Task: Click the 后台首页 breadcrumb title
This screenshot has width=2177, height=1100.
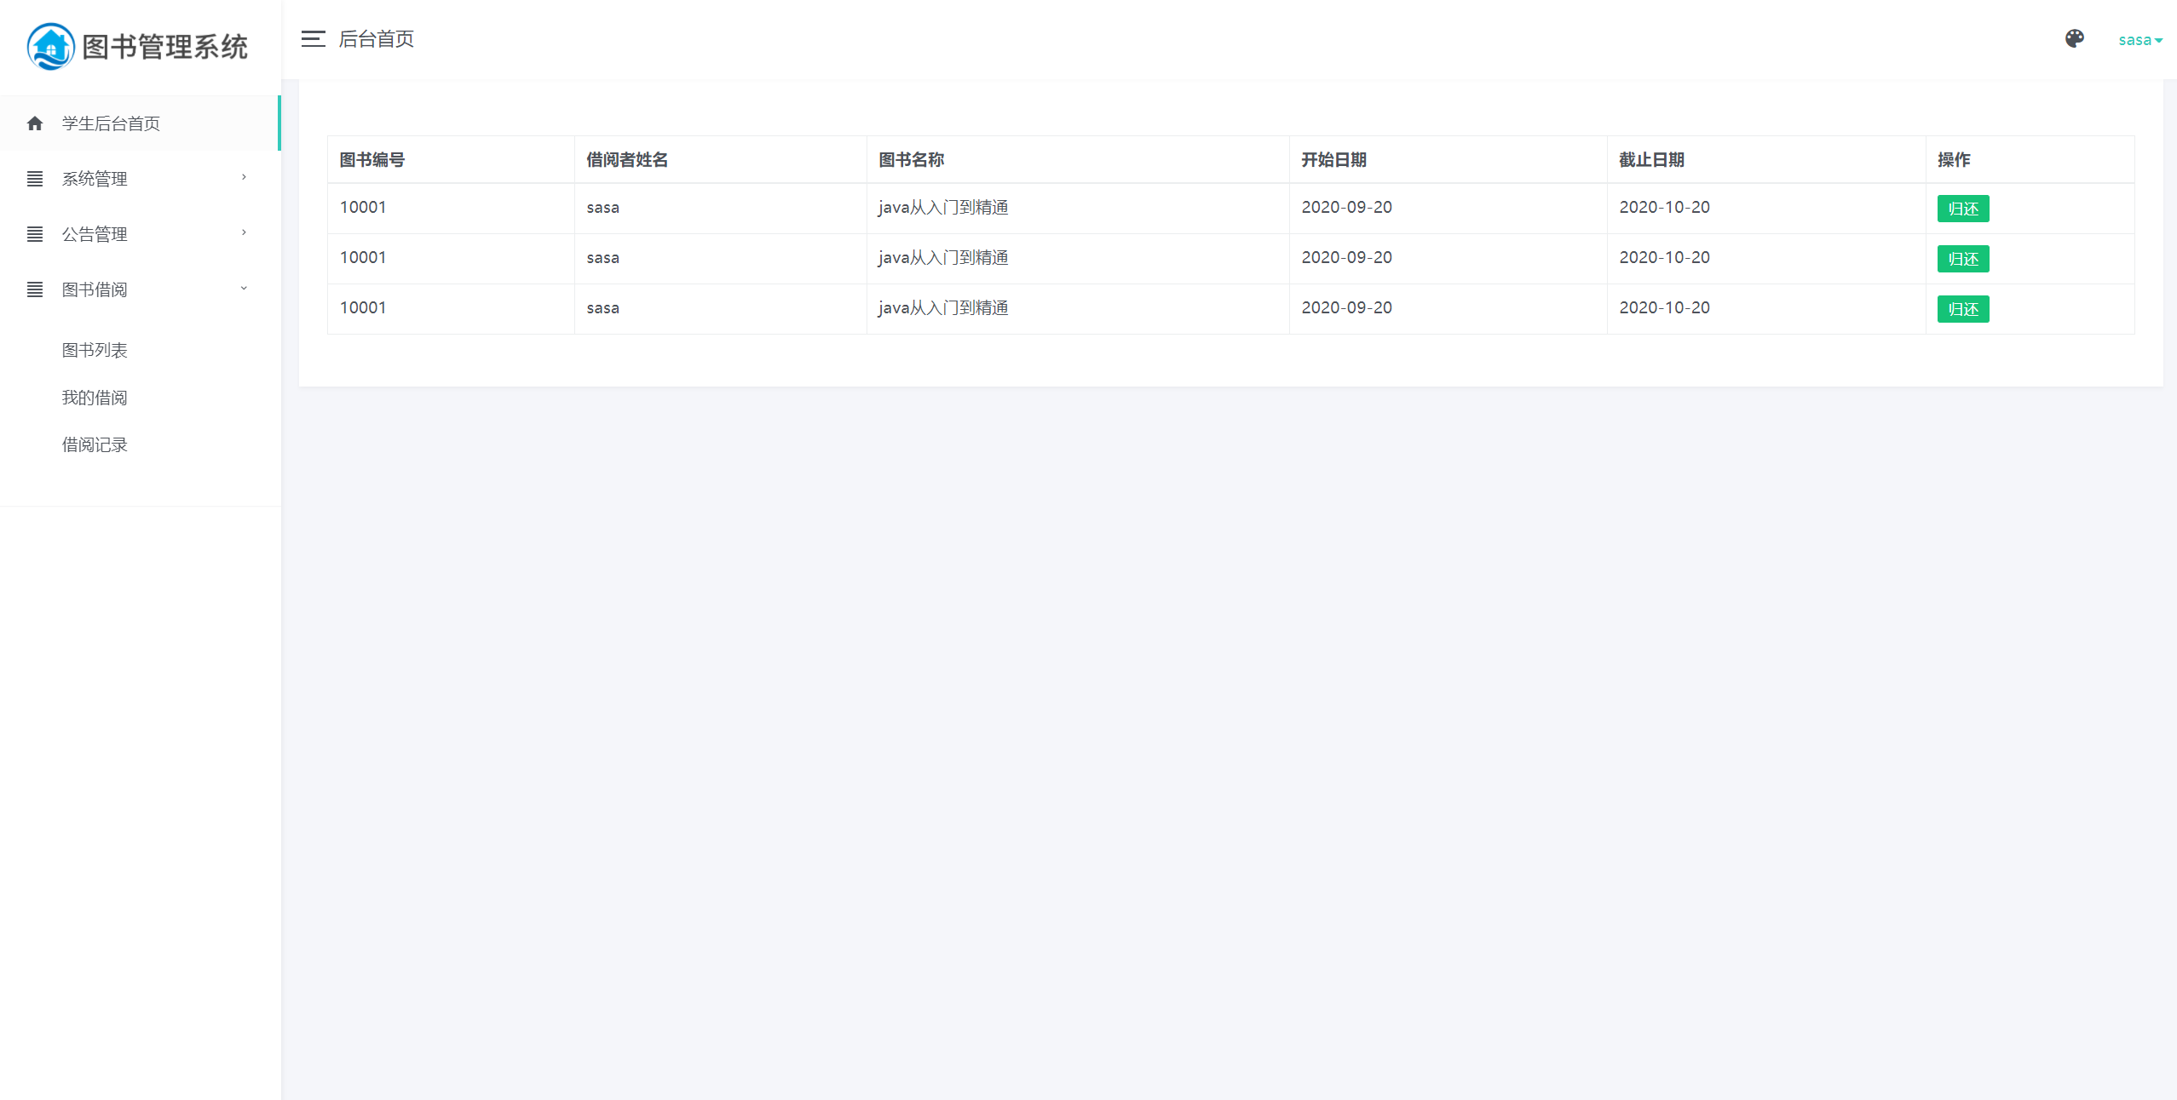Action: 376,39
